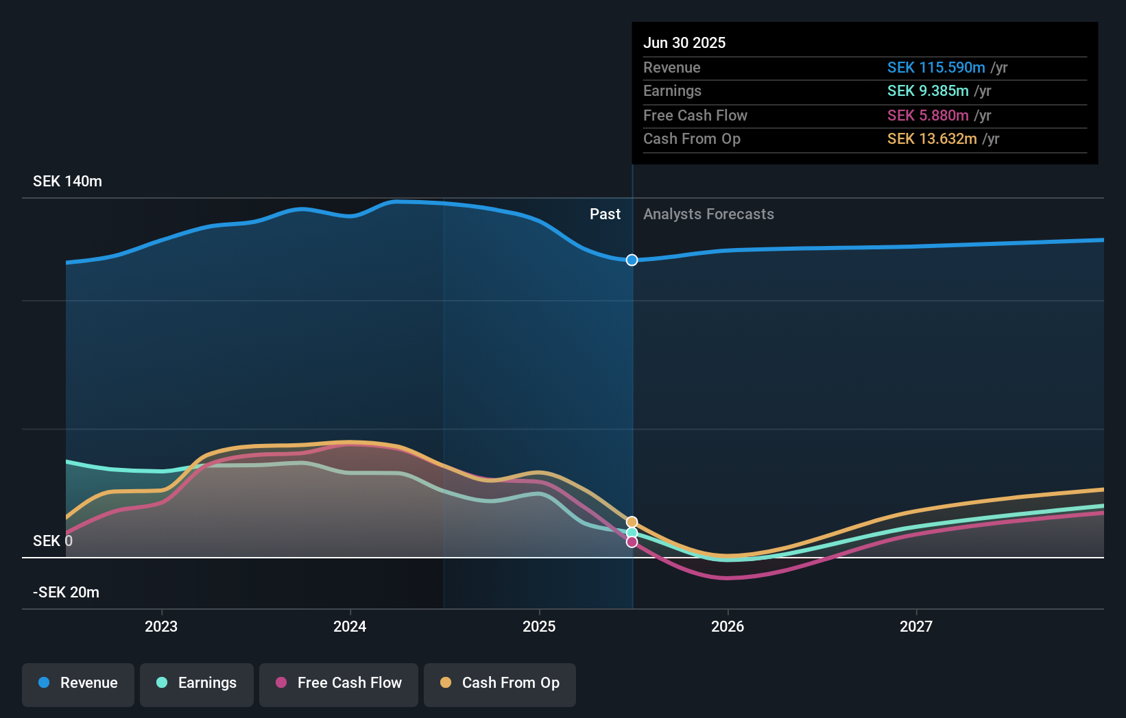This screenshot has width=1126, height=718.
Task: Switch to the Past view label
Action: click(605, 214)
